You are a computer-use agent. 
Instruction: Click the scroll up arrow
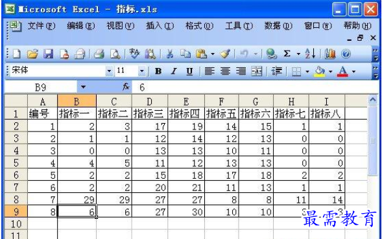point(373,100)
